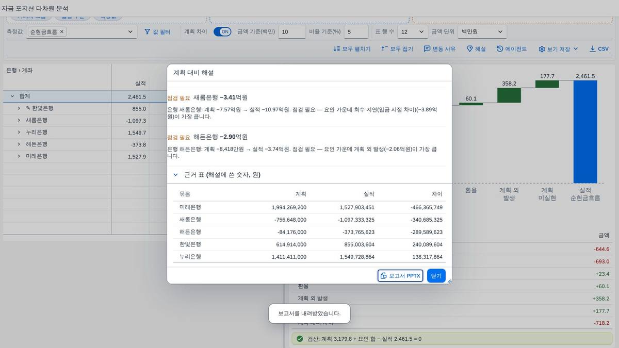
Task: Click the 계획 대비 해설 dialog title
Action: pyautogui.click(x=193, y=73)
